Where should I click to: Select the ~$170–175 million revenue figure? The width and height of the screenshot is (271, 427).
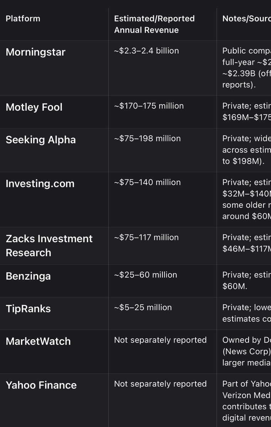tap(149, 106)
